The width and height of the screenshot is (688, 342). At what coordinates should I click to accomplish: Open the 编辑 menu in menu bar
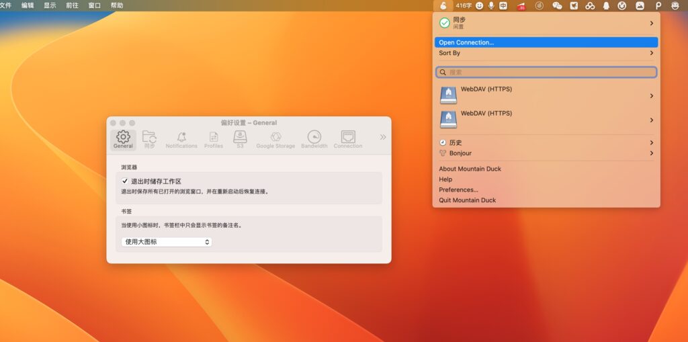click(28, 5)
